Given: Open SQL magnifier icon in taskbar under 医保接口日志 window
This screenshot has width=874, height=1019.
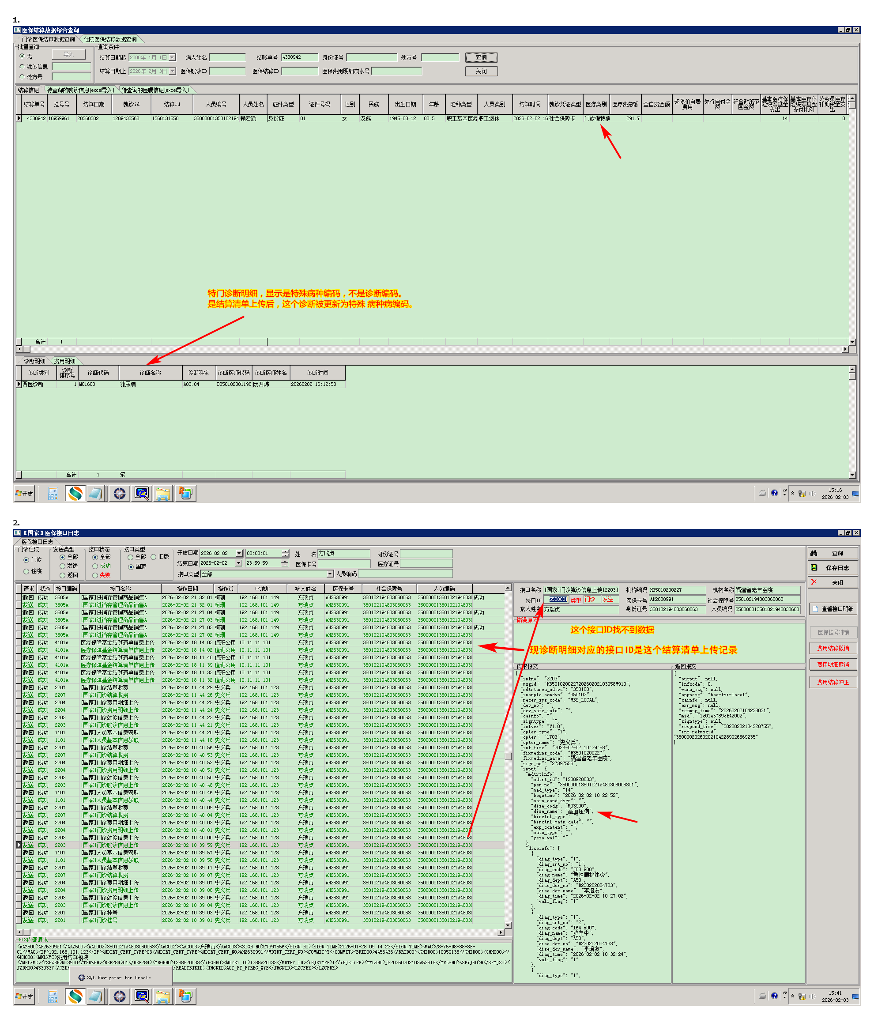Looking at the screenshot, I should point(142,996).
